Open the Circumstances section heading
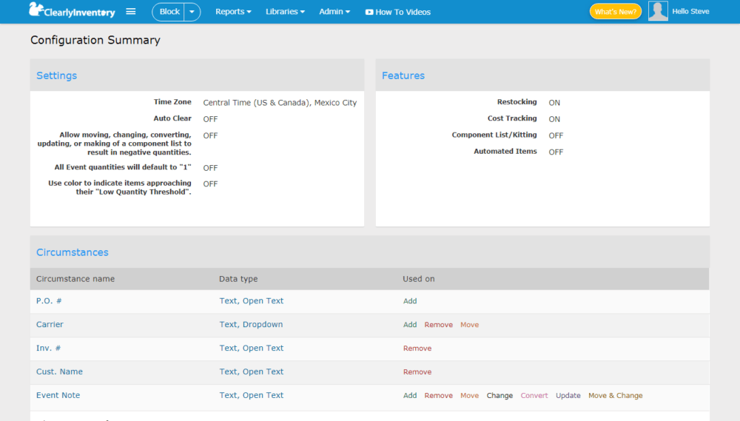The width and height of the screenshot is (740, 421). [73, 252]
